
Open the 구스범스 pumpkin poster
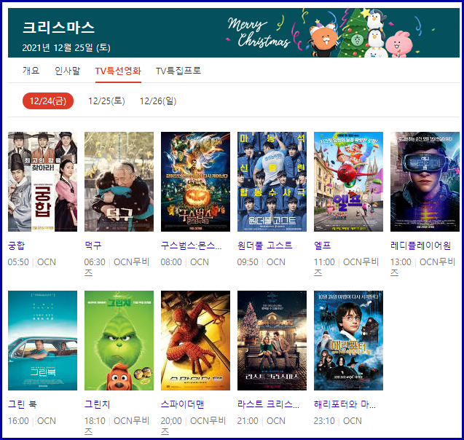(195, 181)
